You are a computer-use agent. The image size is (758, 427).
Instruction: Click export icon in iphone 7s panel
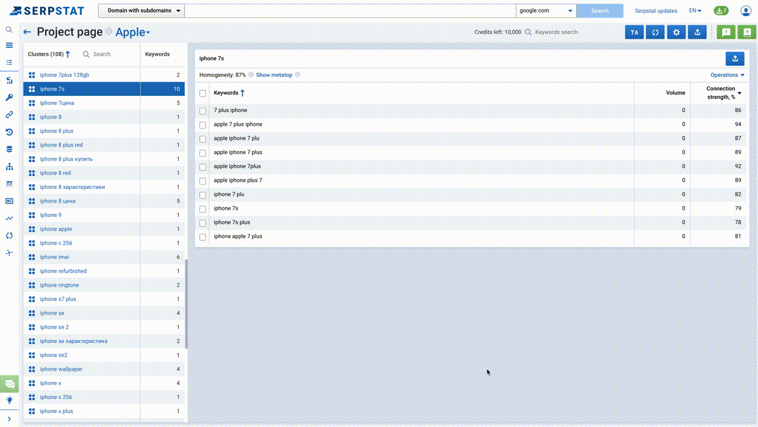coord(735,58)
